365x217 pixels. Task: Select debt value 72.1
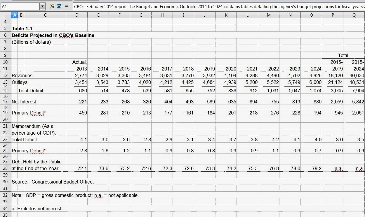(83, 168)
